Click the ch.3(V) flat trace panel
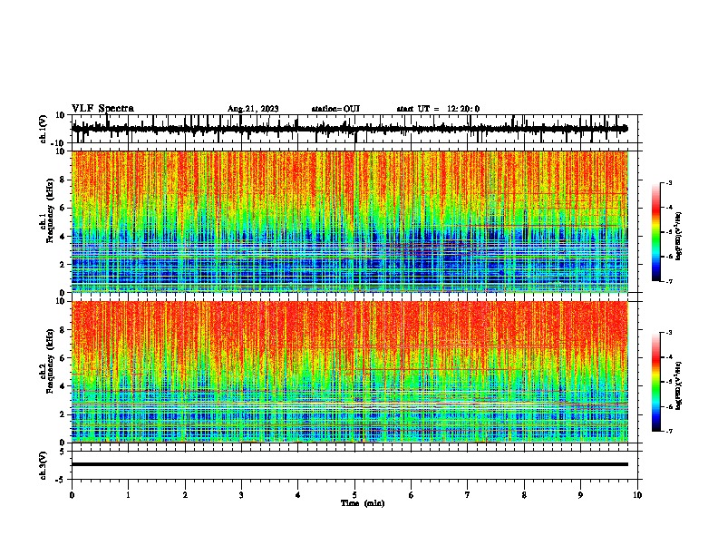This screenshot has height=555, width=718. 356,465
